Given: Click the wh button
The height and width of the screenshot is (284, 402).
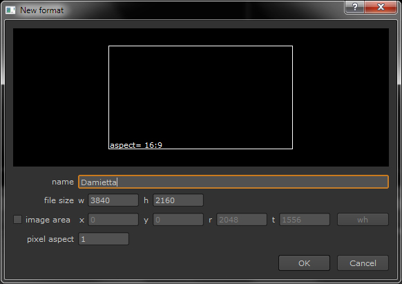Looking at the screenshot, I should [x=363, y=220].
